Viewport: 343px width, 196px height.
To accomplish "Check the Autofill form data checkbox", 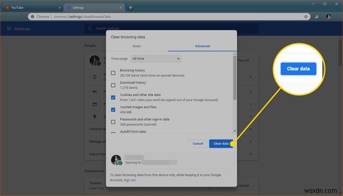I will pyautogui.click(x=113, y=133).
